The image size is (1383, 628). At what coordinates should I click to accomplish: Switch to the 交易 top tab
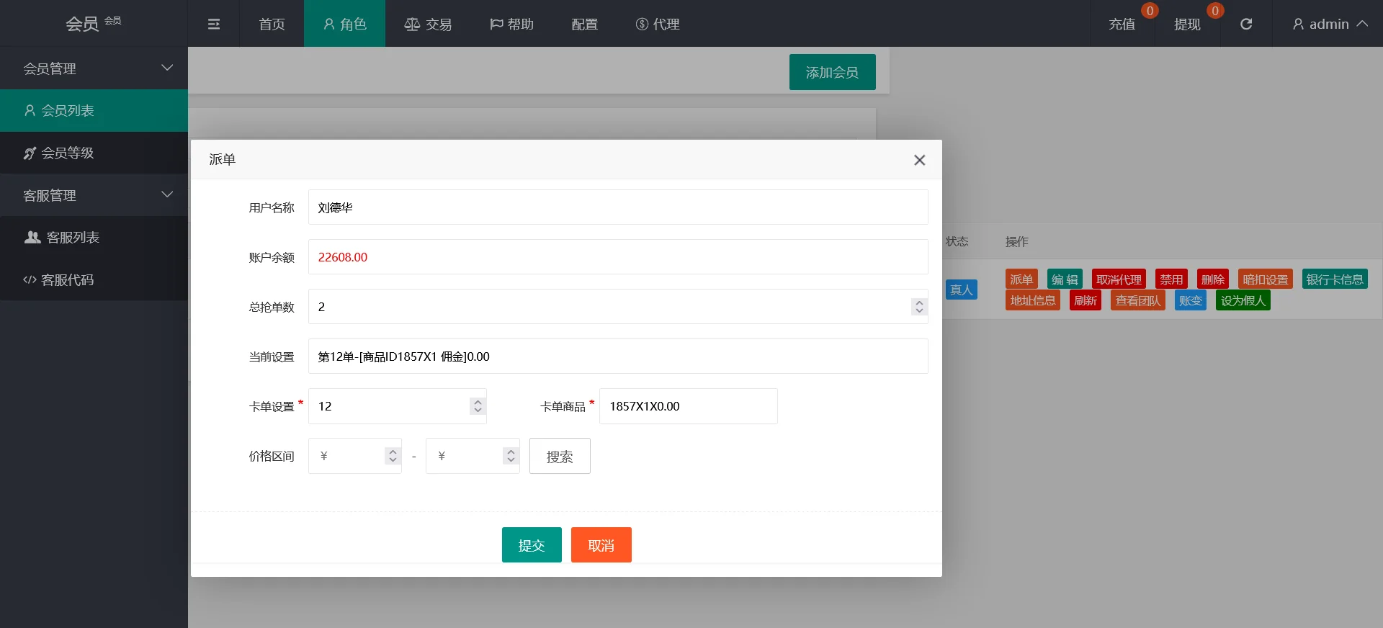click(x=429, y=24)
